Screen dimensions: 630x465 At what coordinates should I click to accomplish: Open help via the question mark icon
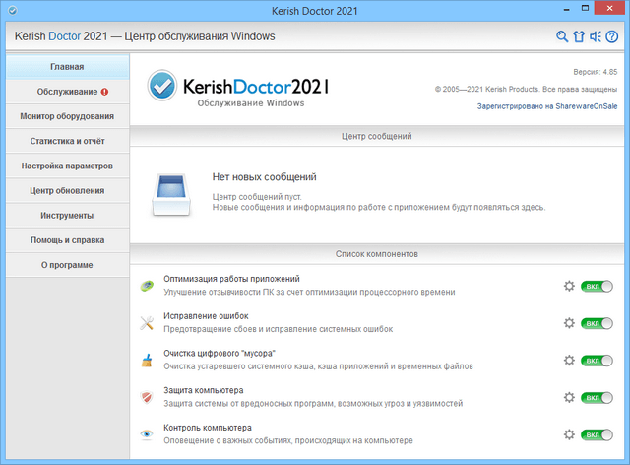coord(612,37)
